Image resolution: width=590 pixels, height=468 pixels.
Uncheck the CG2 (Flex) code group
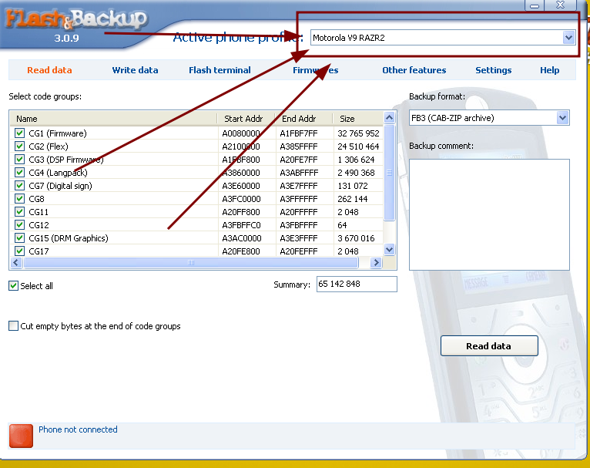point(19,146)
